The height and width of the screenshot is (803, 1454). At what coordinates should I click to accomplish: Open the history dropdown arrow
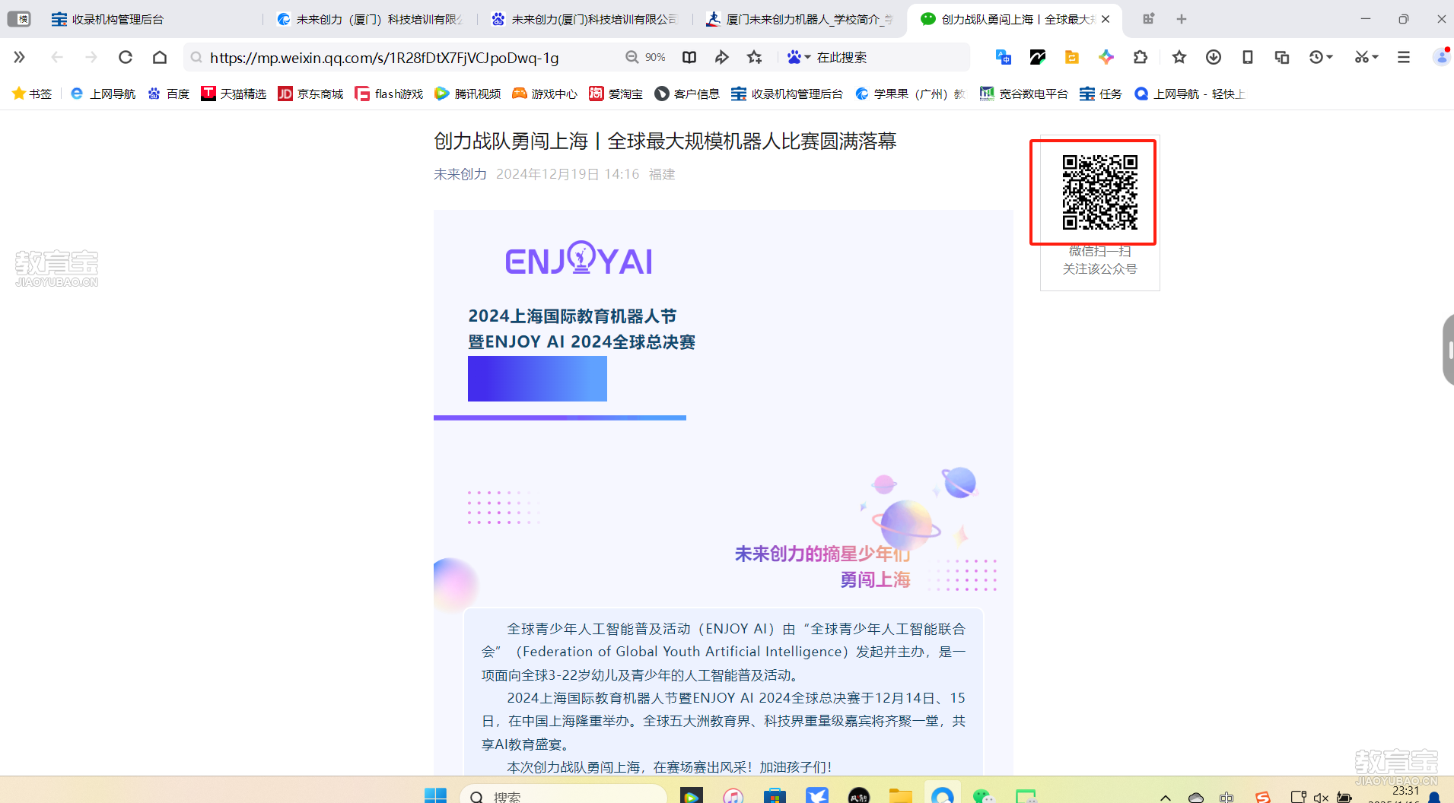[x=1329, y=57]
